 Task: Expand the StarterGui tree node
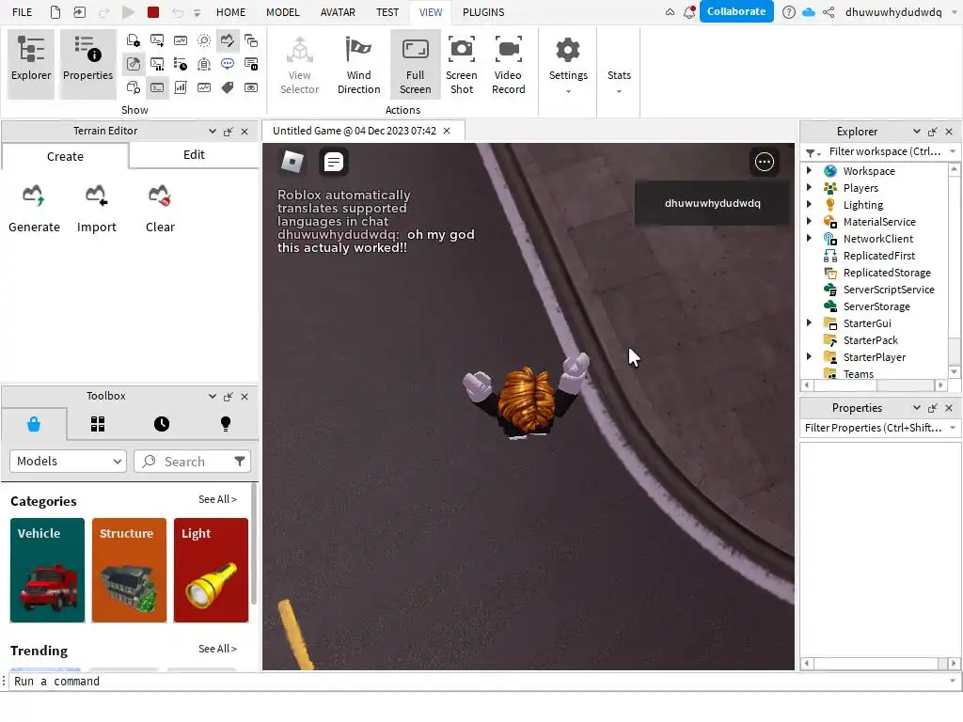pyautogui.click(x=809, y=323)
